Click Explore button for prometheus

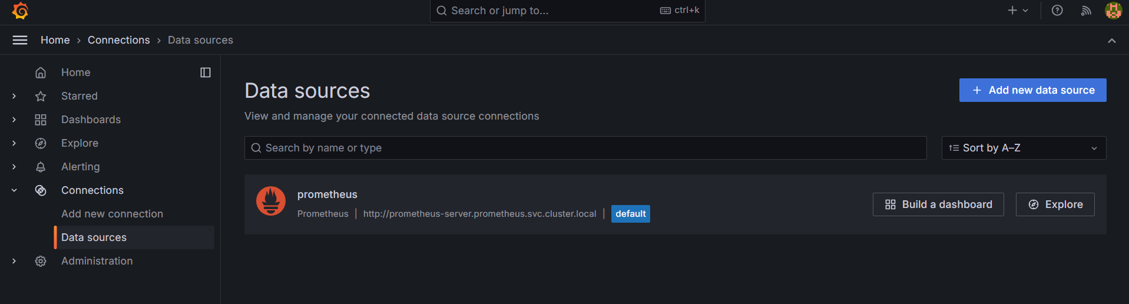tap(1055, 204)
